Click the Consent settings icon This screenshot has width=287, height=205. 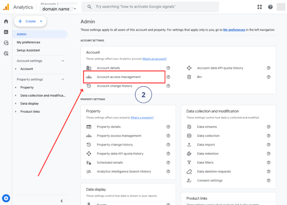(x=189, y=181)
